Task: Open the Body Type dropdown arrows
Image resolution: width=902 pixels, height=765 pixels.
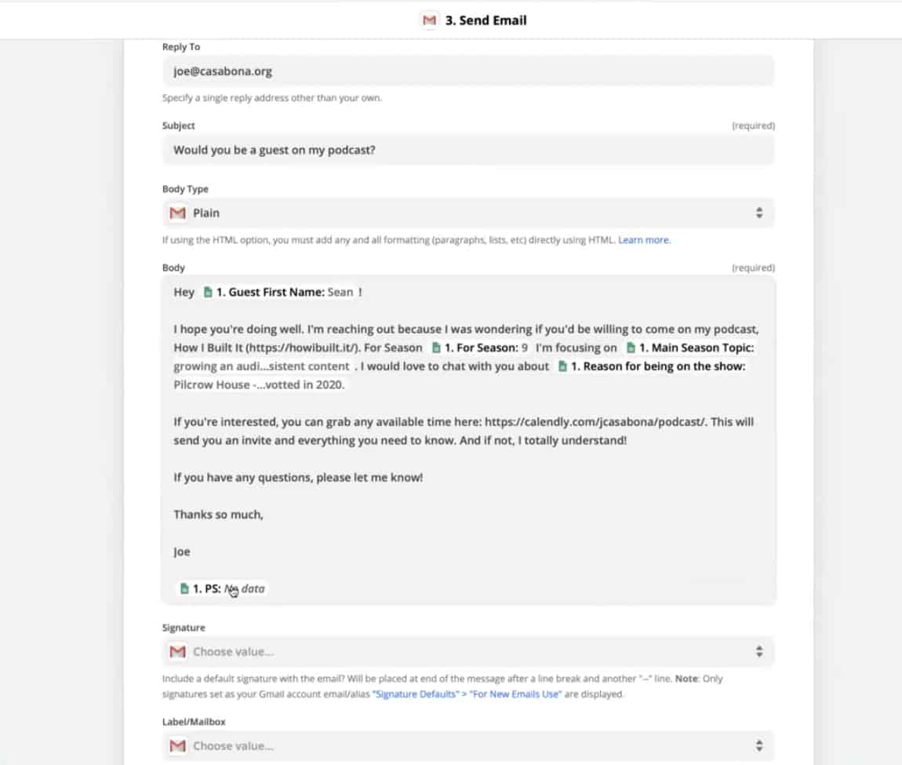Action: pos(759,213)
